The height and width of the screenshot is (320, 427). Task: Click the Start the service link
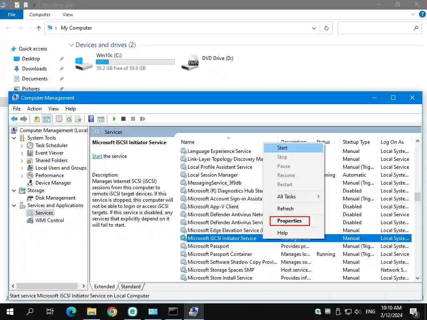tap(97, 156)
